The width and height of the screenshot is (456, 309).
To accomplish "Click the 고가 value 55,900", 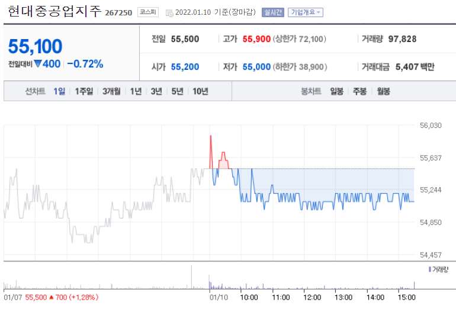I will (x=256, y=39).
